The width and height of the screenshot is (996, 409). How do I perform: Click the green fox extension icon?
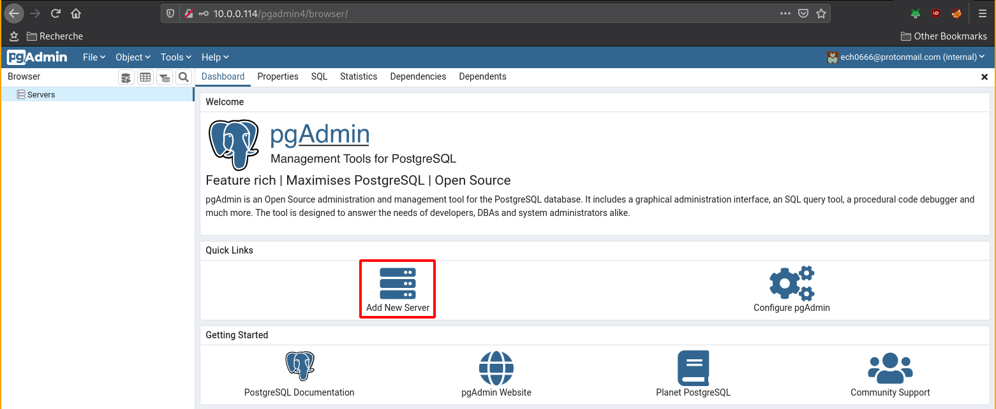click(x=916, y=13)
